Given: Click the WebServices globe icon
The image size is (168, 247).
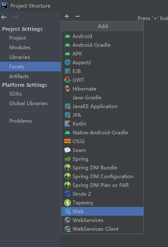Looking at the screenshot, I should 68,220.
